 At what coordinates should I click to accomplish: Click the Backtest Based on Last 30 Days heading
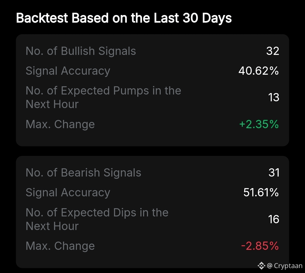[x=124, y=18]
